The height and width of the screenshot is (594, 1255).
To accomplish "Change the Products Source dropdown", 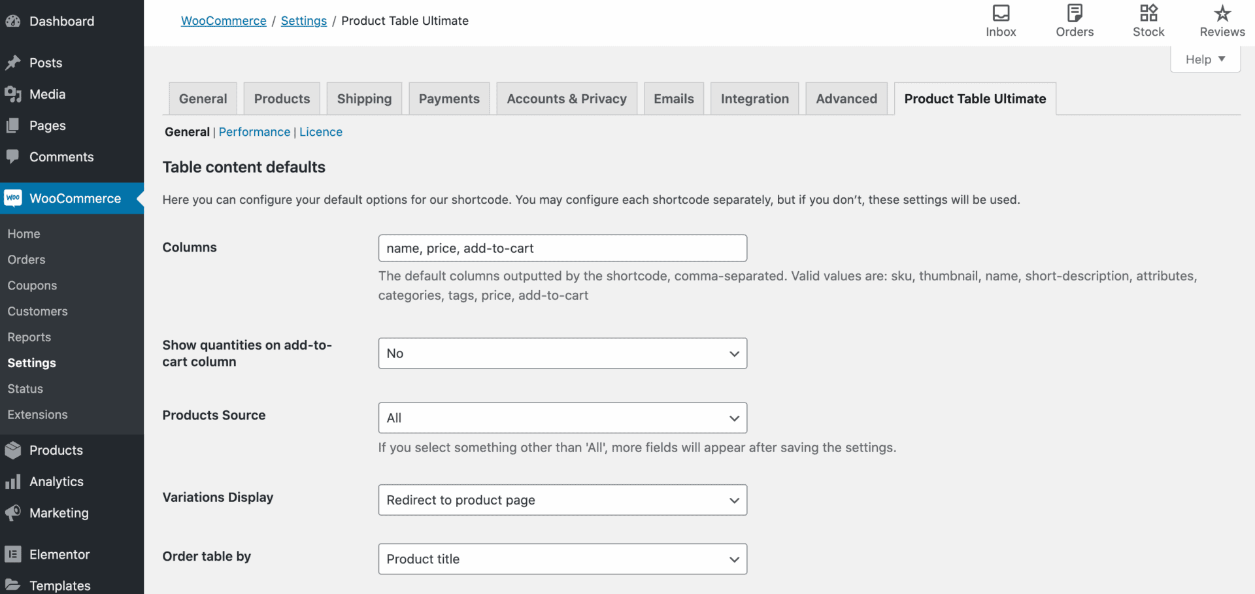I will click(562, 418).
